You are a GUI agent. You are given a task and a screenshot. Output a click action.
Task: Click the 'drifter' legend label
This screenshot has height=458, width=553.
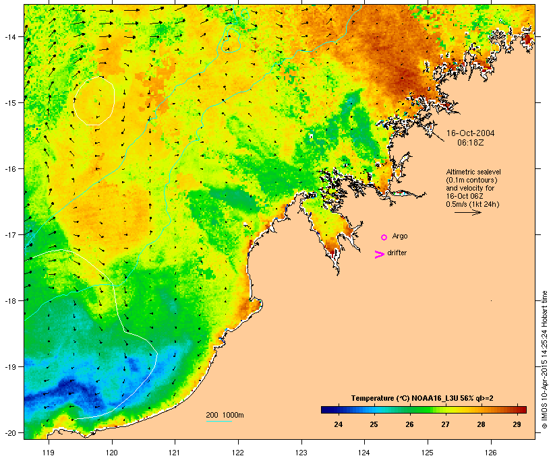397,253
